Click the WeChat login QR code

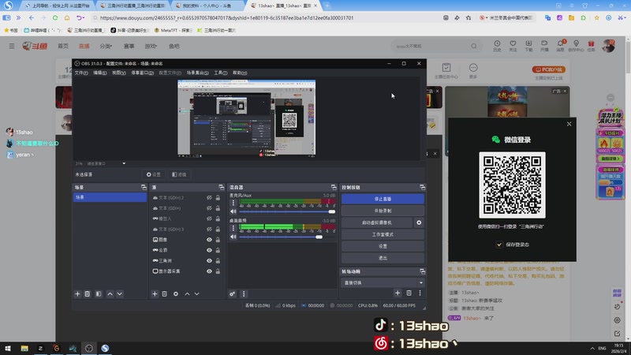coord(512,185)
